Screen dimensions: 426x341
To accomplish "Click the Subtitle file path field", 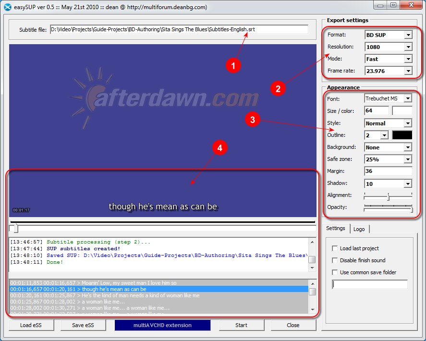I will click(x=179, y=29).
